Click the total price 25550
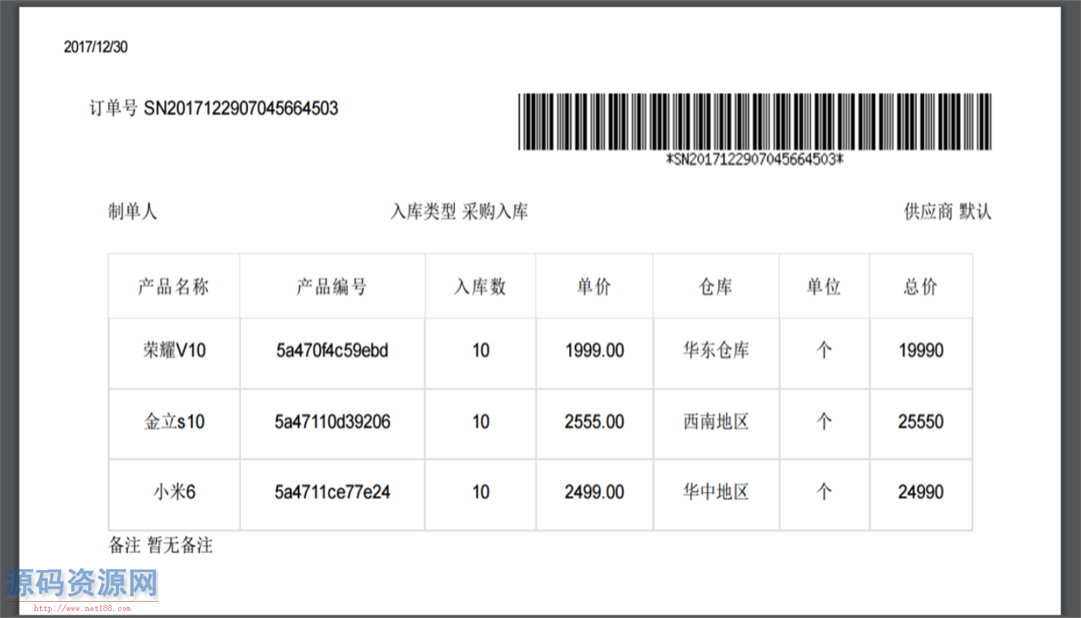 pos(920,422)
